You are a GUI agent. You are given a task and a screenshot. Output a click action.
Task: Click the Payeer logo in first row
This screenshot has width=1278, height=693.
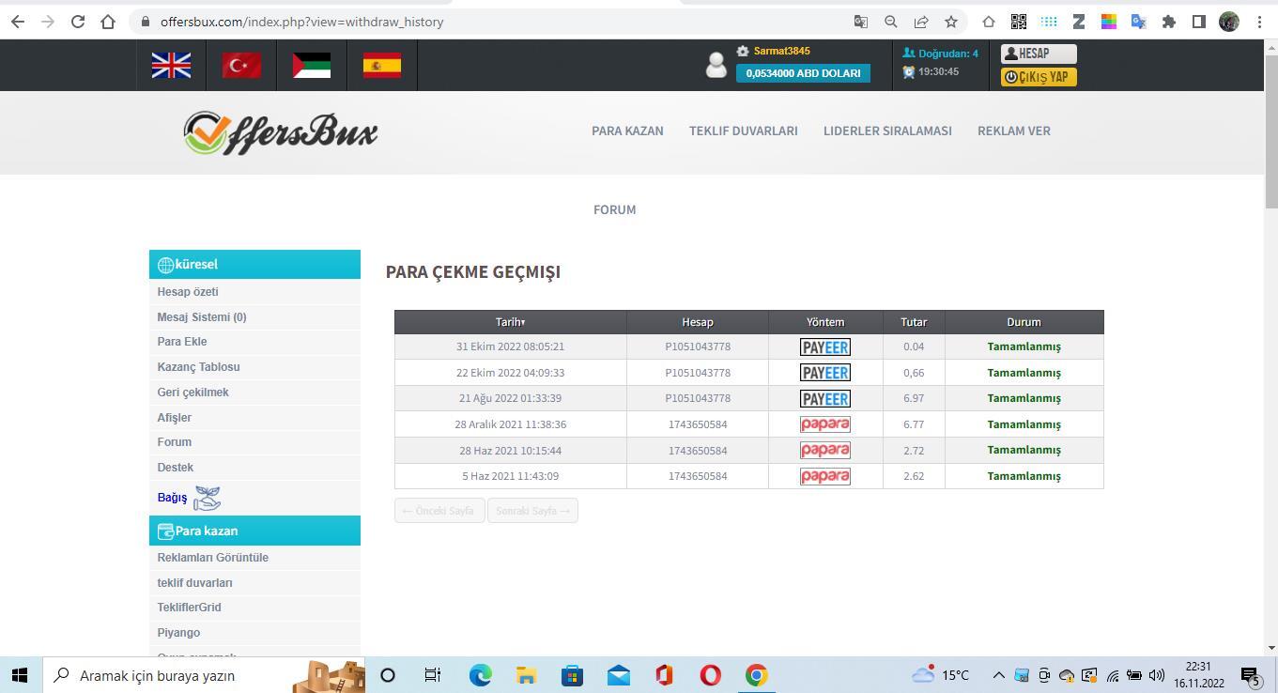coord(824,346)
